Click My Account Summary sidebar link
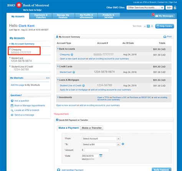 tap(23, 44)
